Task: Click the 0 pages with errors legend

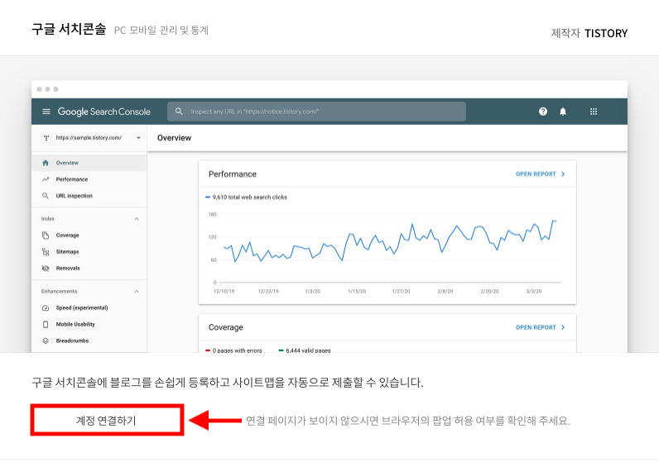Action: click(x=233, y=350)
